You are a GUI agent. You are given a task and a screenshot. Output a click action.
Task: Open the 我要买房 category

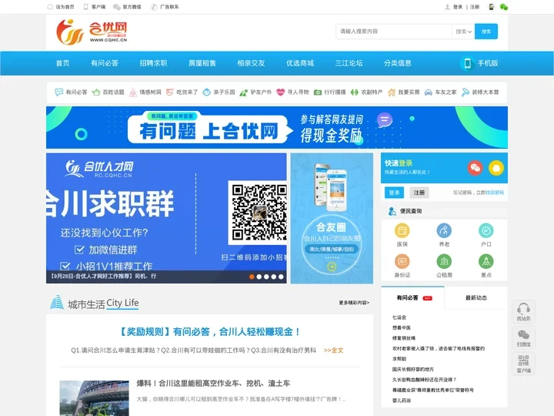(403, 92)
